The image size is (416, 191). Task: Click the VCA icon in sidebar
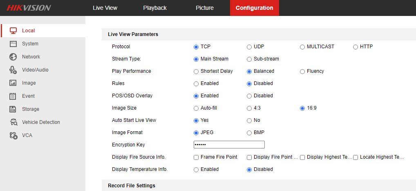(13, 135)
